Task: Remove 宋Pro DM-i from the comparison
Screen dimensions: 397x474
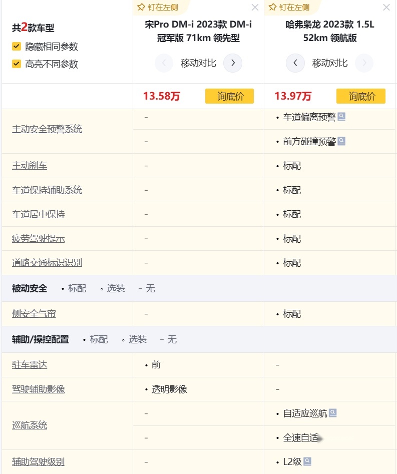Action: [x=255, y=7]
